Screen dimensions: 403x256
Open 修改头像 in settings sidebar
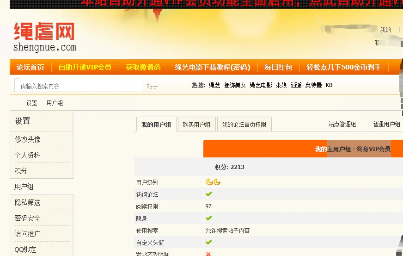(28, 139)
